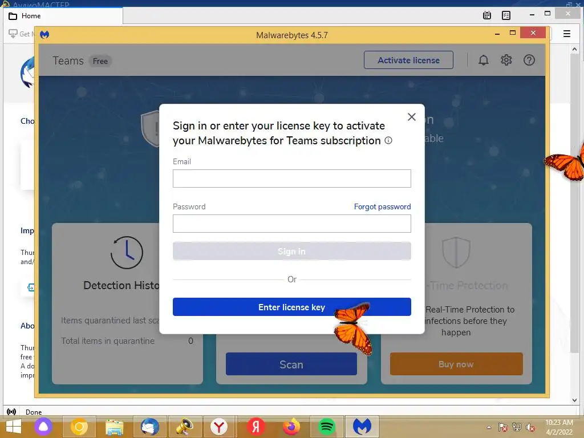Click Thunderbird scrollbar up arrow
The image size is (584, 438).
click(574, 49)
